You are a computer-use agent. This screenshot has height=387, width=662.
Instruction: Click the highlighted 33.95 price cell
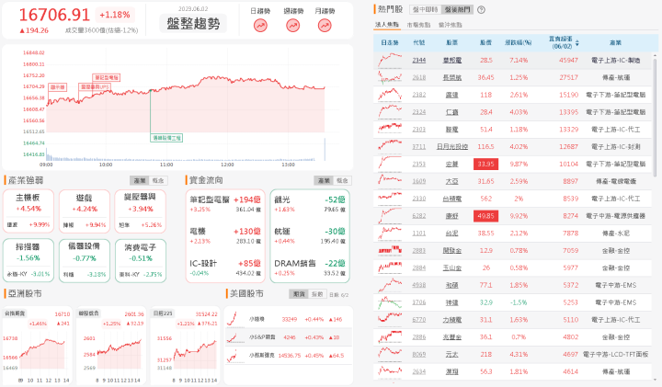pyautogui.click(x=486, y=165)
